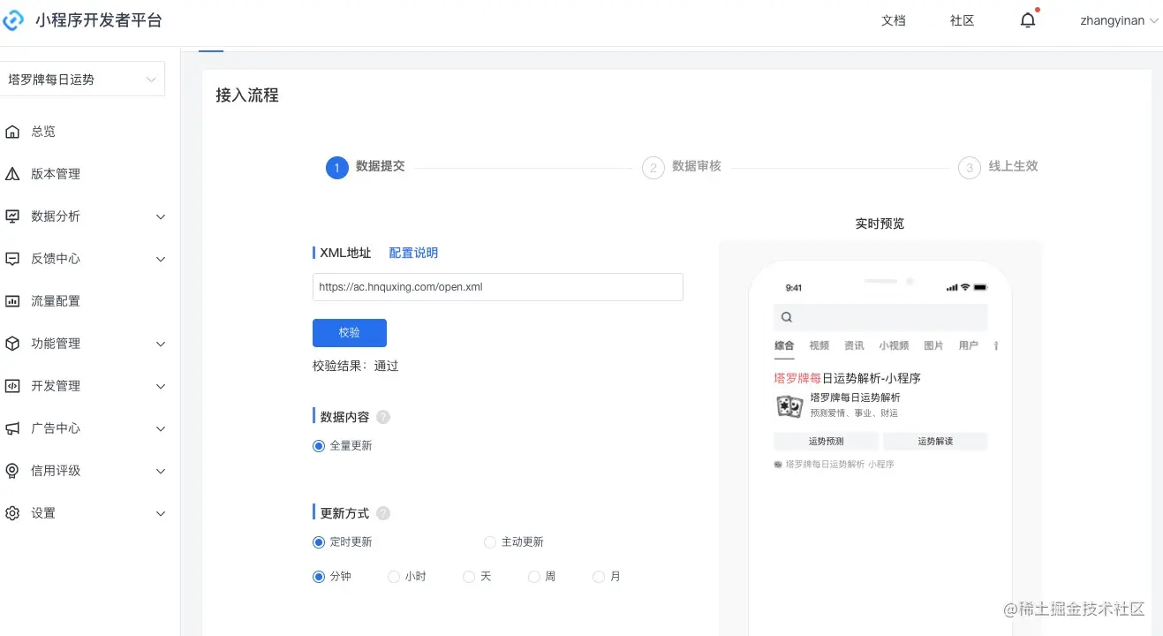The image size is (1163, 636).
Task: Expand the 开发管理 sidebar chevron
Action: click(161, 386)
